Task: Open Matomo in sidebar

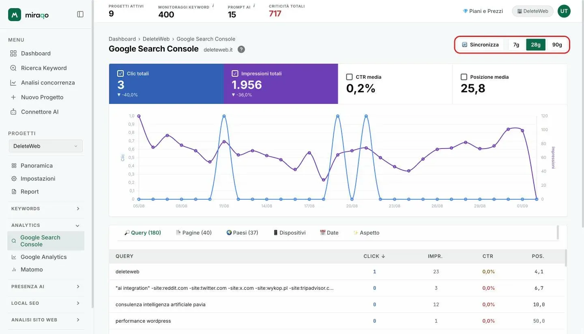Action: (46, 269)
